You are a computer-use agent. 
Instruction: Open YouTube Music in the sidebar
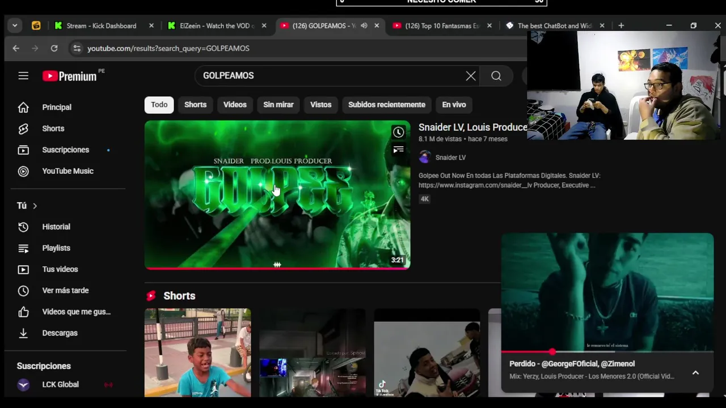(x=68, y=171)
